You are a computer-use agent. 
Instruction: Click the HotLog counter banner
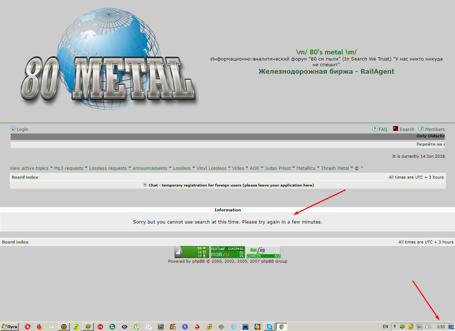click(263, 252)
